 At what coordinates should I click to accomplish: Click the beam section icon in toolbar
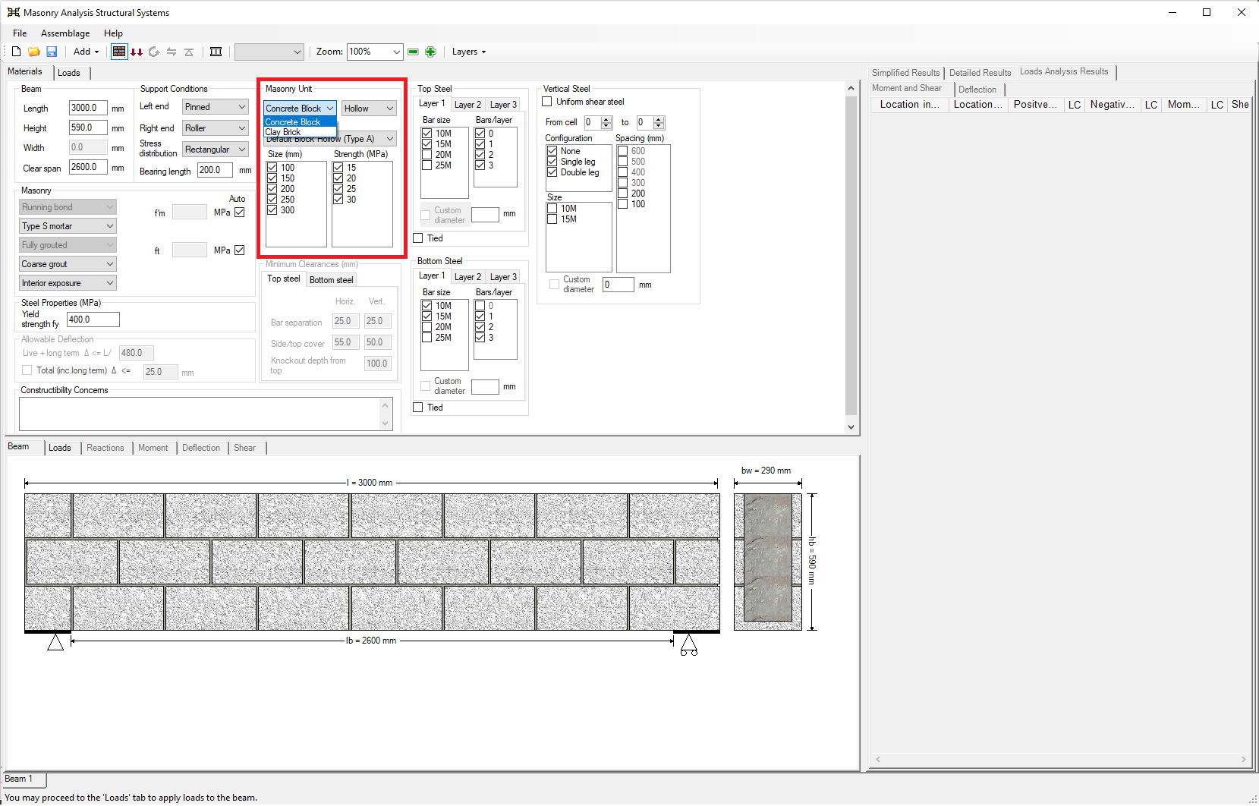tap(216, 52)
